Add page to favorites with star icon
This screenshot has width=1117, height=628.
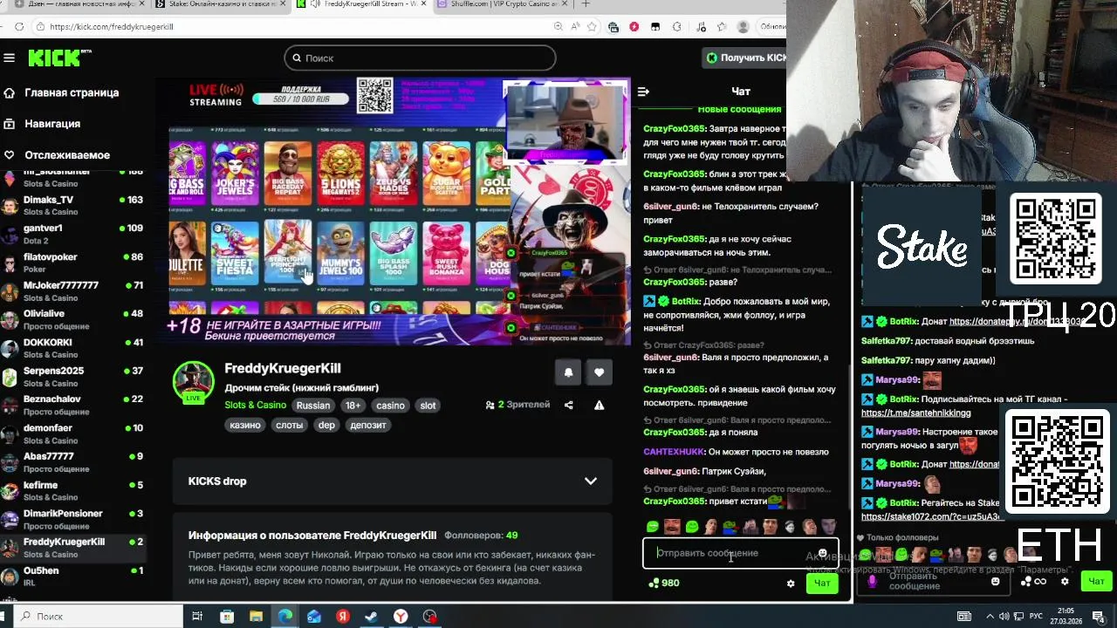pos(592,27)
